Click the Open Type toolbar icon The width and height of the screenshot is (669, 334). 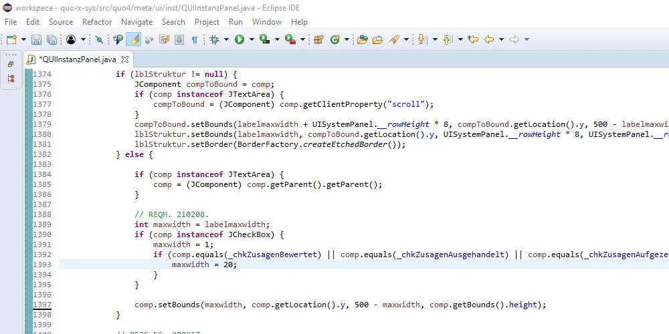click(118, 39)
